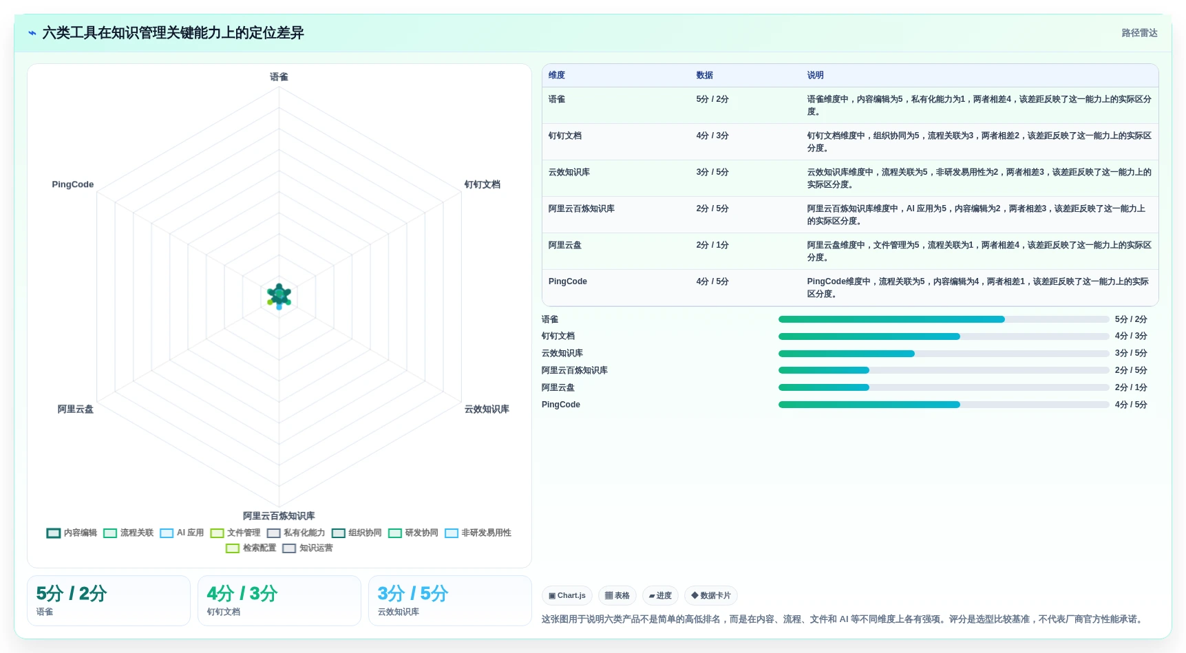Click the PingCode radar axis label

click(73, 184)
